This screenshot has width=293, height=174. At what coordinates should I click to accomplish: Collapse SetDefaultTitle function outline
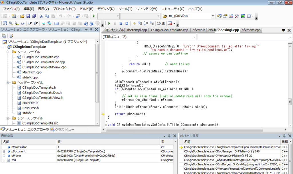point(106,125)
